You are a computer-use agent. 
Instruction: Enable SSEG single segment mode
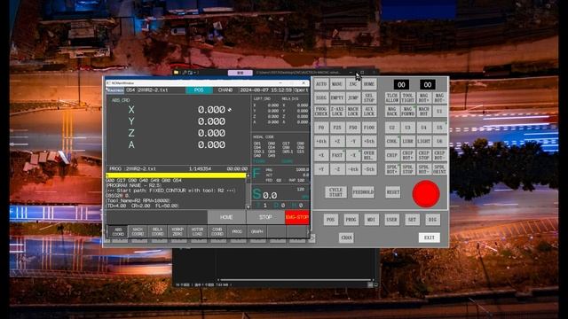[321, 98]
